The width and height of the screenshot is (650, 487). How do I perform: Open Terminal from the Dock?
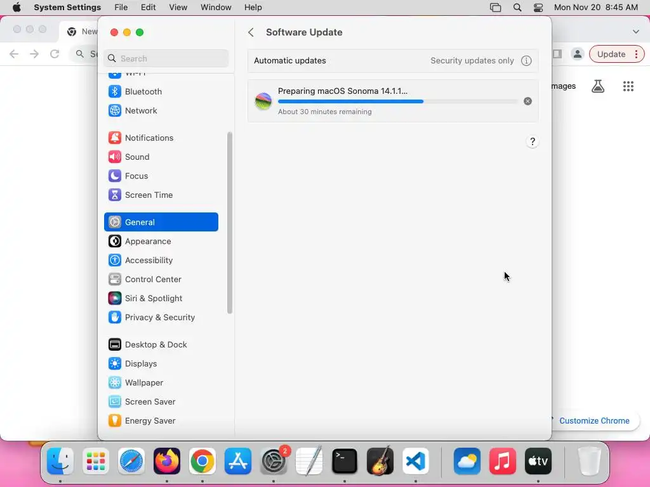click(345, 461)
